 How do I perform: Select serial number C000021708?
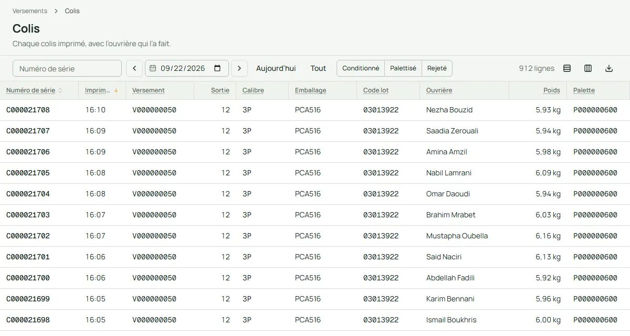pyautogui.click(x=28, y=110)
